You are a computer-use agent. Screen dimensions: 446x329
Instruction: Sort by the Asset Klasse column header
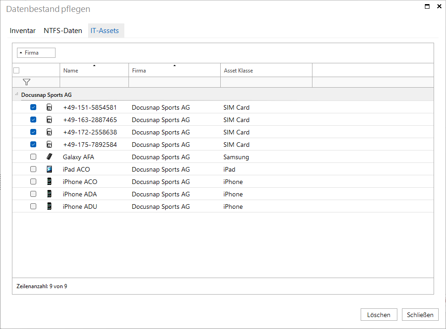coord(266,70)
